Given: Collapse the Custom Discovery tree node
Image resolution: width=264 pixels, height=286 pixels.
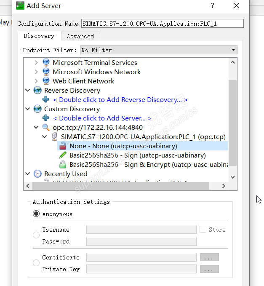Looking at the screenshot, I should [28, 109].
